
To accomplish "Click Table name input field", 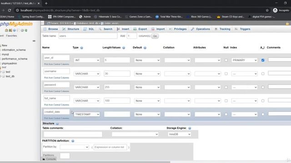I will pyautogui.click(x=88, y=36).
